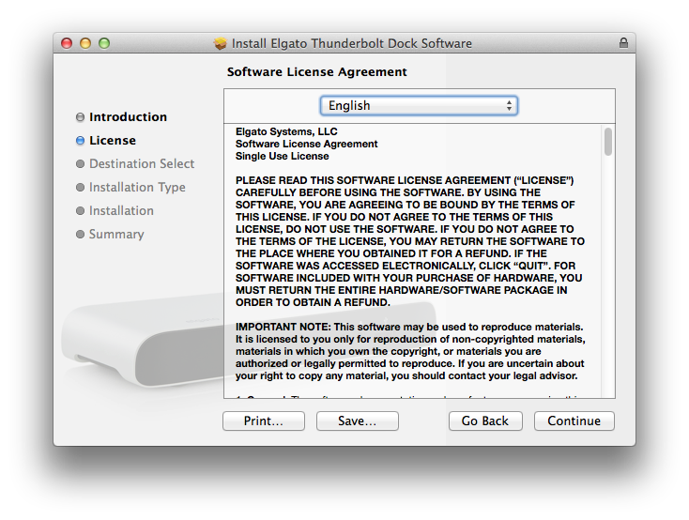689x520 pixels.
Task: Click the Installation Type step bullet
Action: (80, 188)
